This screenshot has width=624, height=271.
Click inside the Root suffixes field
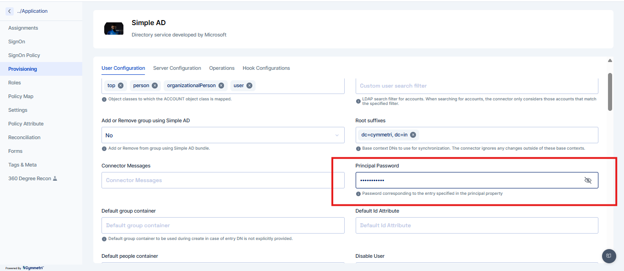pyautogui.click(x=477, y=135)
